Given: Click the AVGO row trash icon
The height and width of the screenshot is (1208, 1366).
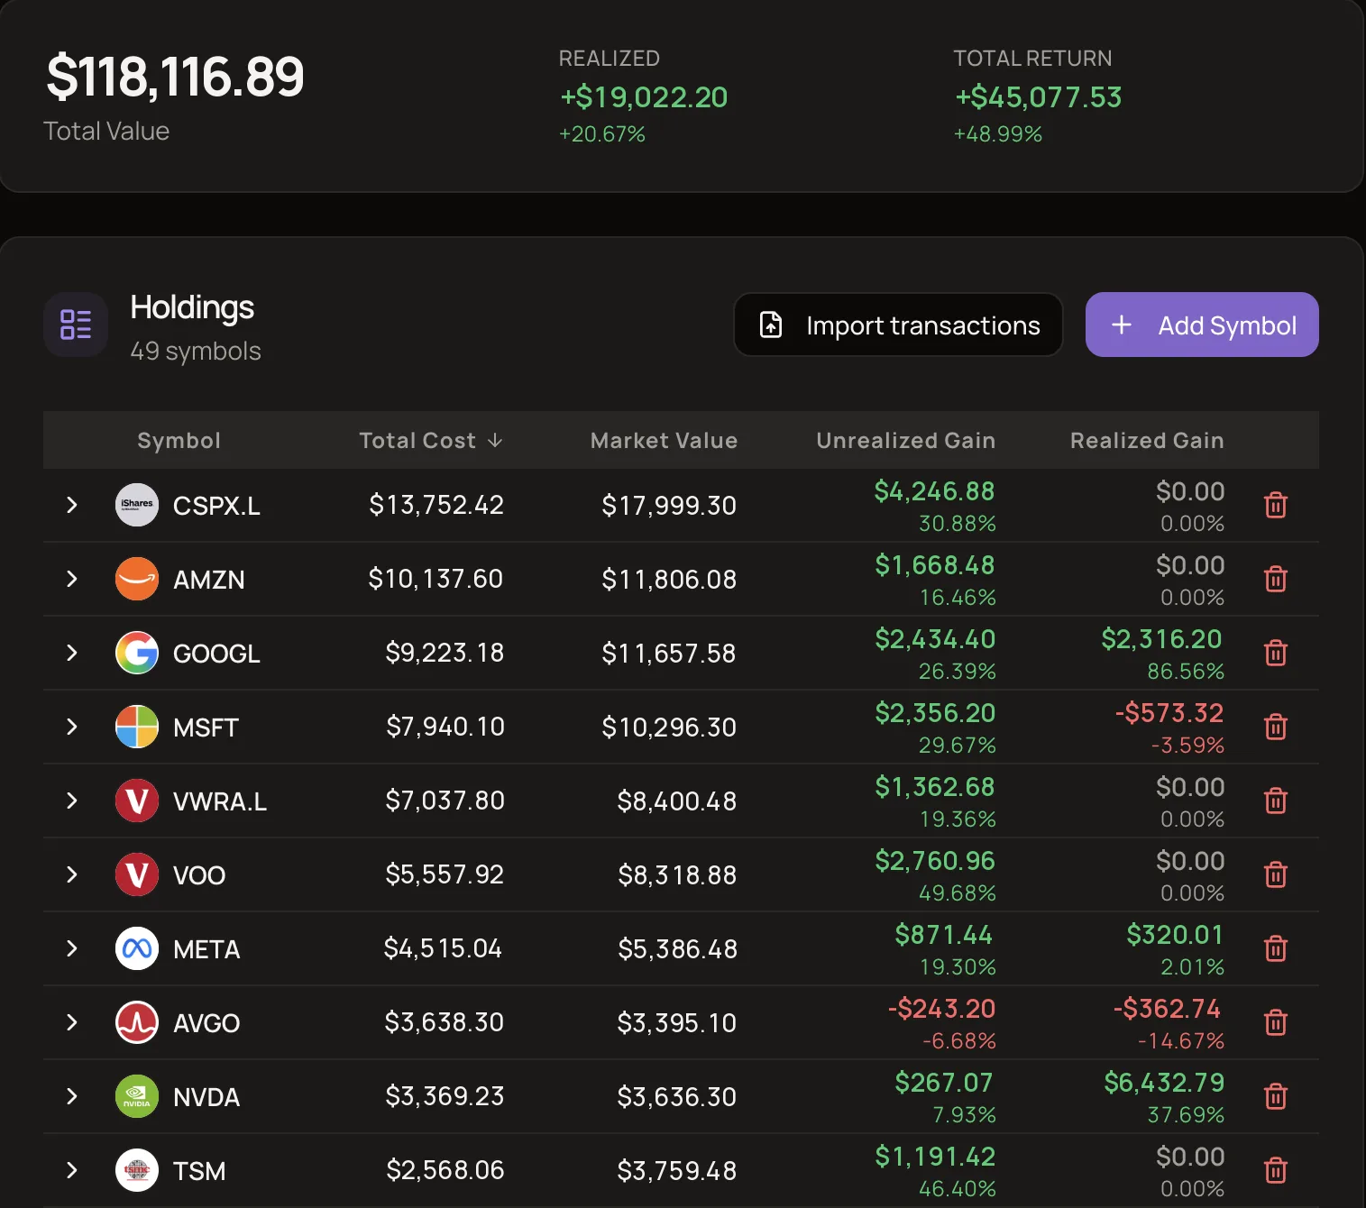Looking at the screenshot, I should 1275,1022.
